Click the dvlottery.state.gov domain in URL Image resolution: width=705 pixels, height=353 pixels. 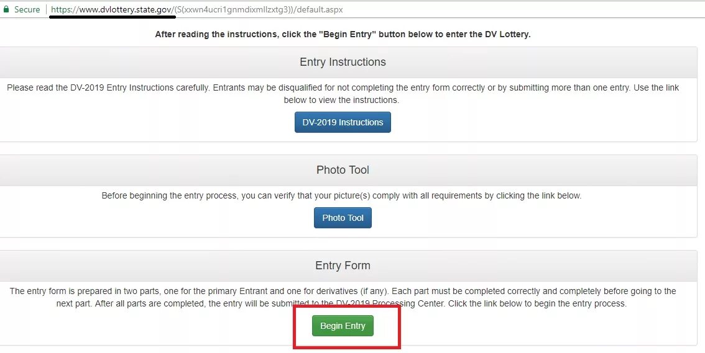124,10
